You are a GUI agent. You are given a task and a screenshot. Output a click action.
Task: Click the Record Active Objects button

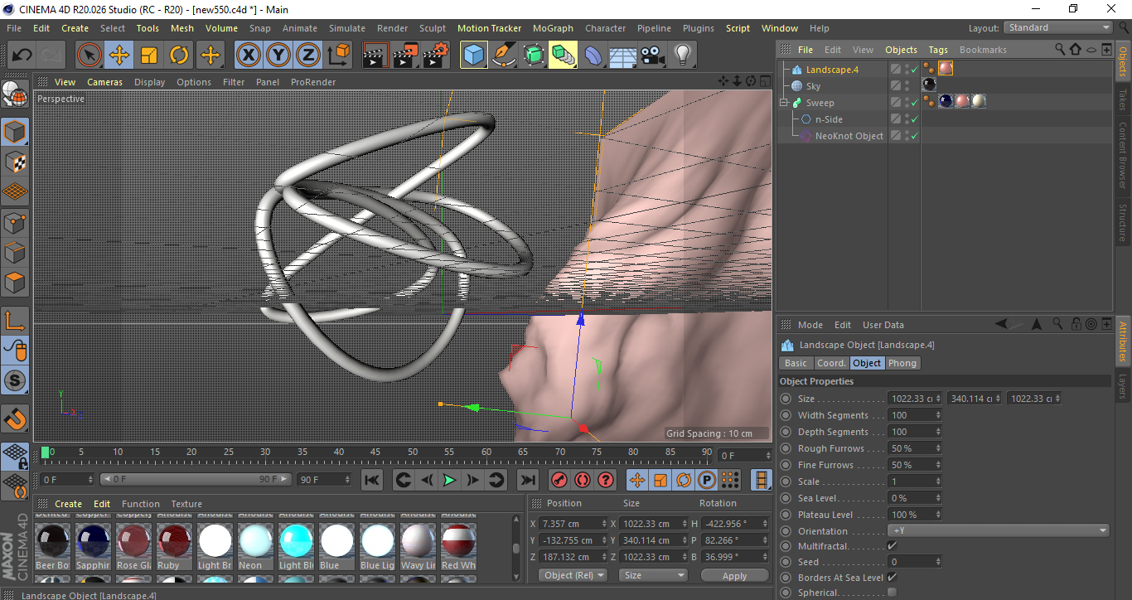tap(559, 480)
